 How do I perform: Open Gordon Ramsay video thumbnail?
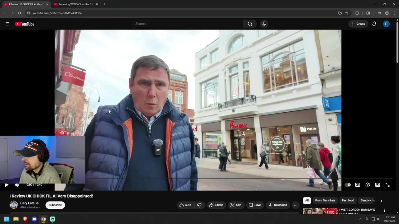point(320,211)
